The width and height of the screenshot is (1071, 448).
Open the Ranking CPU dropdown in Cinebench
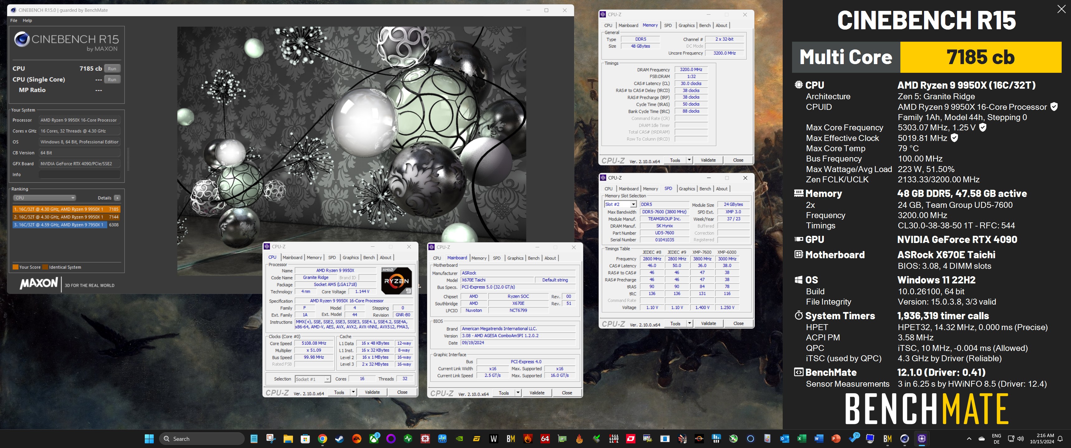[x=44, y=198]
